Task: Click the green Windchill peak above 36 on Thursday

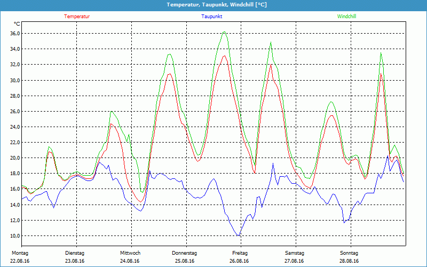Action: click(224, 32)
